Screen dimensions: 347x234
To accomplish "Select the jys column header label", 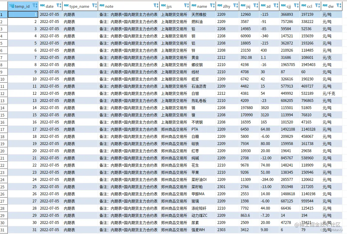I will point(169,6).
